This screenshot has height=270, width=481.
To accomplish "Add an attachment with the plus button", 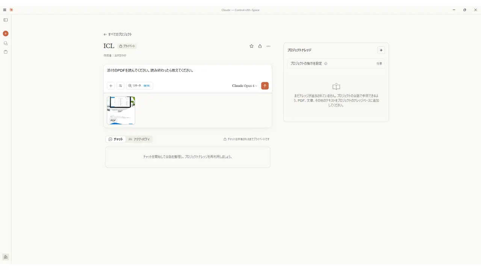I will [111, 86].
